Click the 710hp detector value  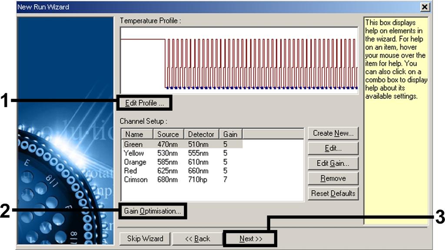[x=198, y=179]
